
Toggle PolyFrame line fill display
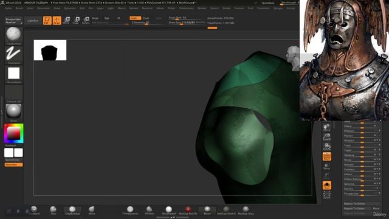point(327,156)
